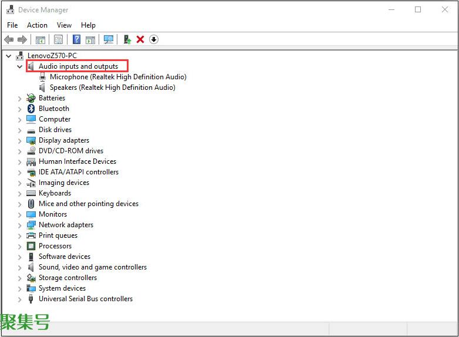
Task: Select the Monitors category label
Action: [x=53, y=214]
